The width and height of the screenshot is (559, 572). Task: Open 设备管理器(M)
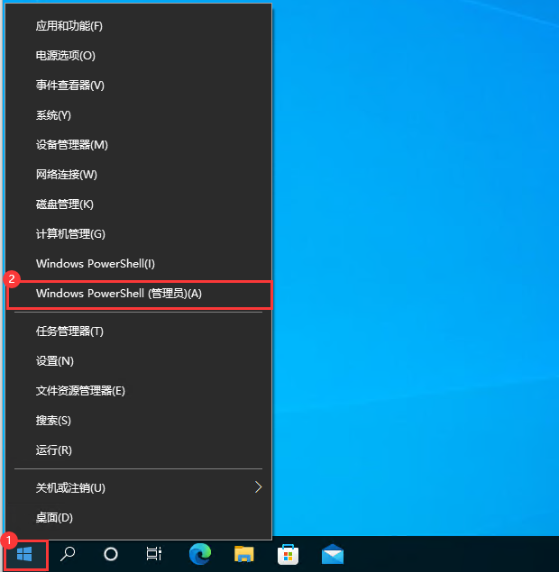(138, 145)
